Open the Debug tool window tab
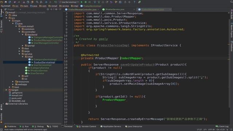 [38, 126]
